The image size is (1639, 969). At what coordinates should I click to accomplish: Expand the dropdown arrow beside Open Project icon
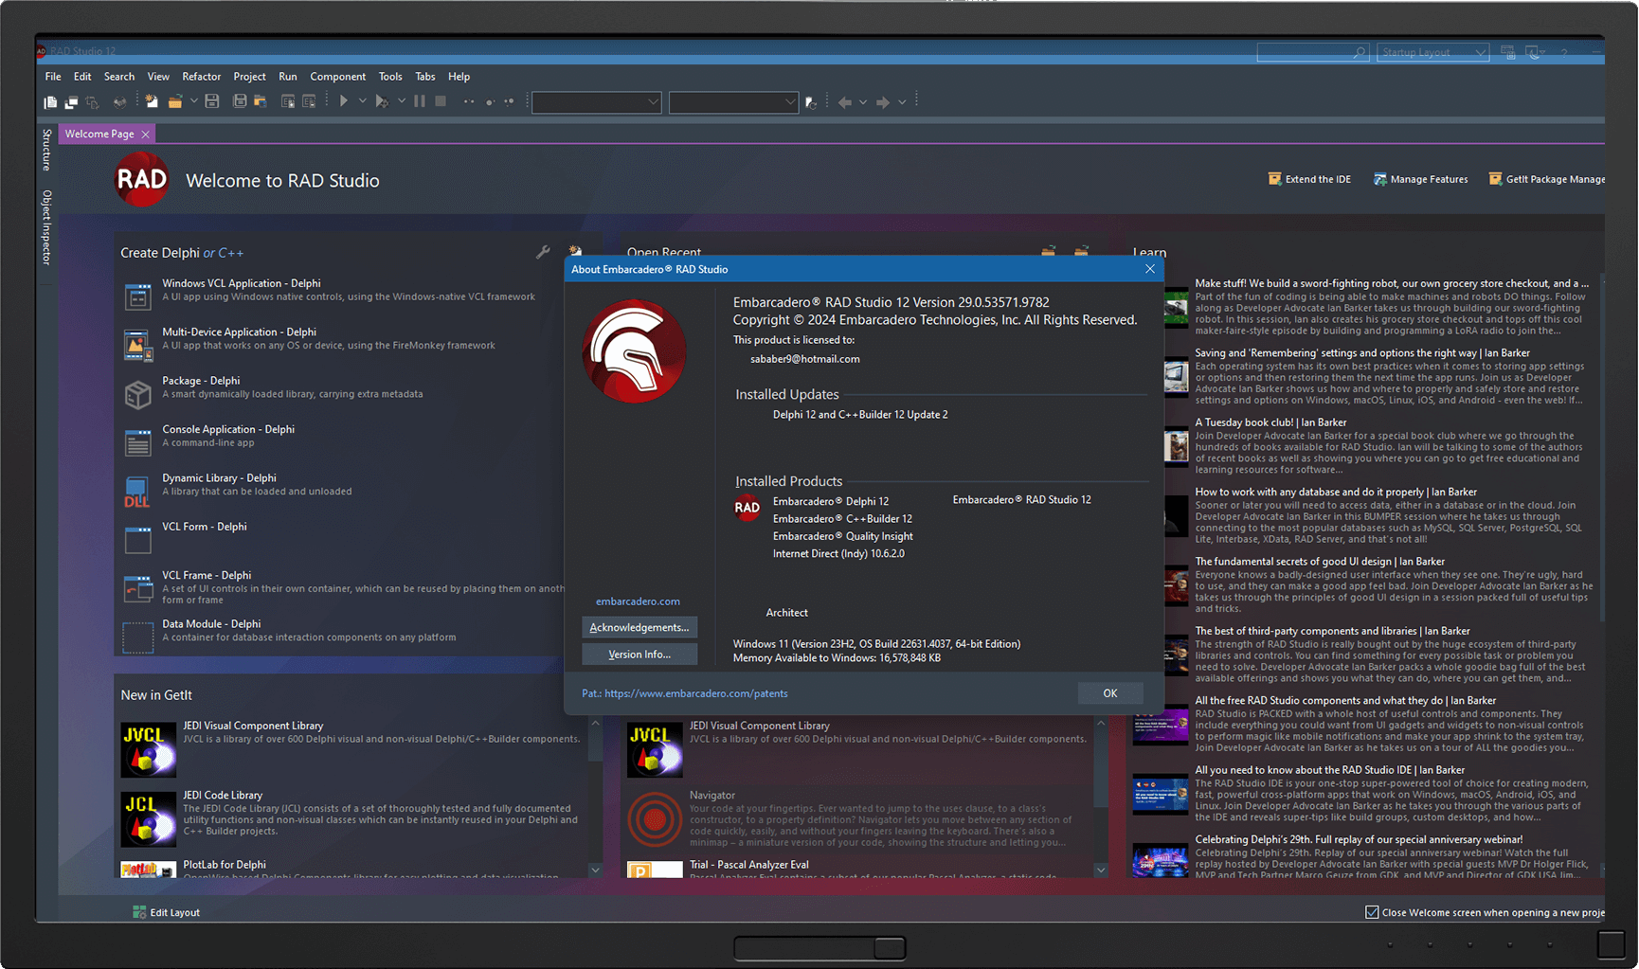pyautogui.click(x=194, y=101)
